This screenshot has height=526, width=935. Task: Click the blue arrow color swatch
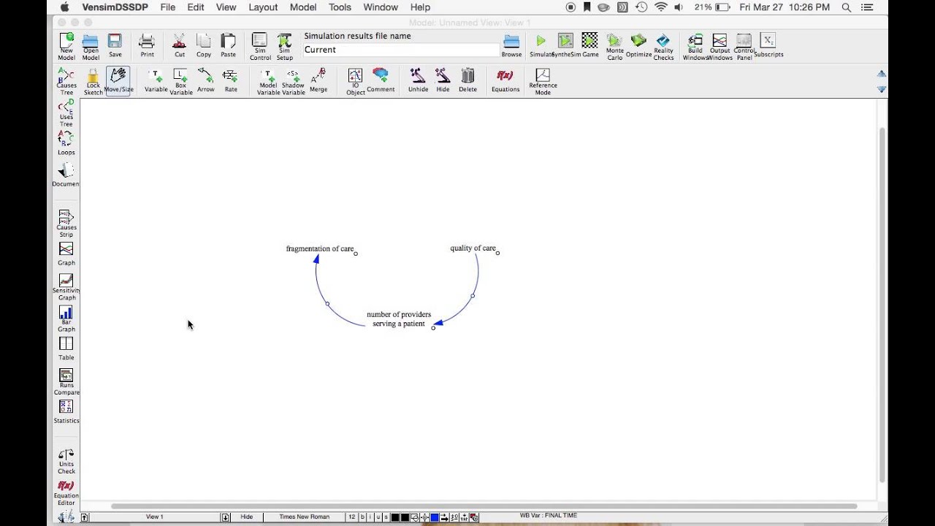click(434, 517)
